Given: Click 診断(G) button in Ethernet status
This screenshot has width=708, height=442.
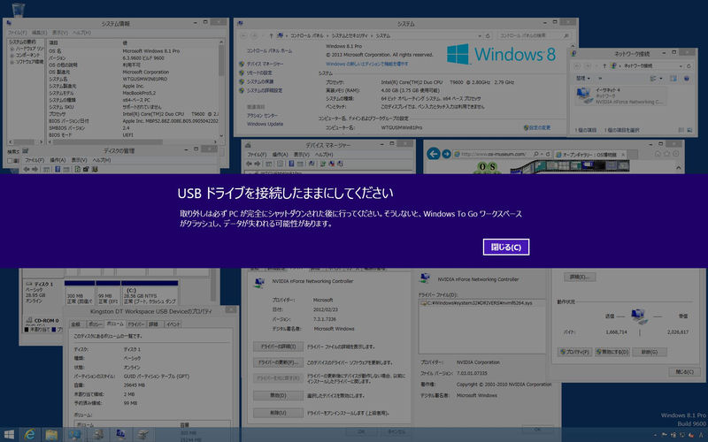Looking at the screenshot, I should coord(649,352).
